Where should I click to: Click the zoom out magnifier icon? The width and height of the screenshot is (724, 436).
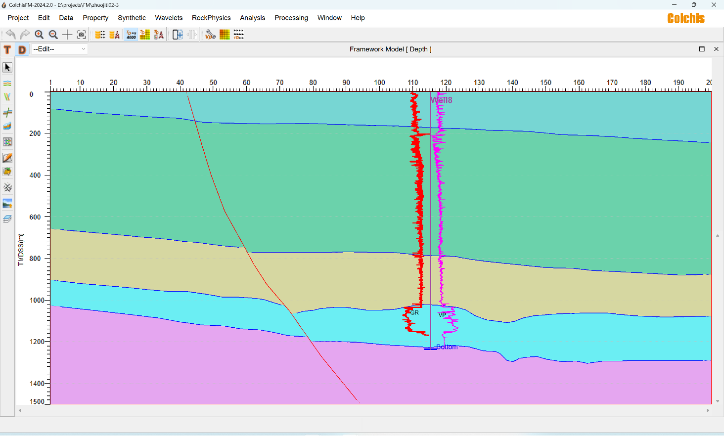coord(53,35)
